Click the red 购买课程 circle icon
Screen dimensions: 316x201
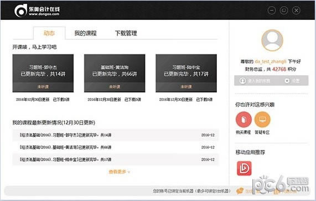click(x=244, y=120)
